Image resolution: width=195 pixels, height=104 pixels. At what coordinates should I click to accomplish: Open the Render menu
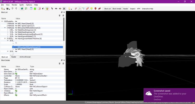tap(14, 5)
